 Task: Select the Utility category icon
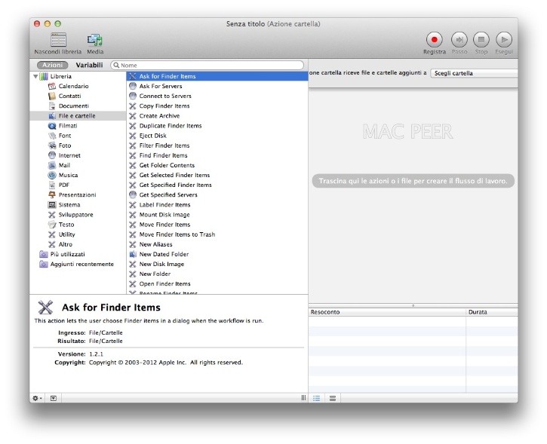pos(52,234)
